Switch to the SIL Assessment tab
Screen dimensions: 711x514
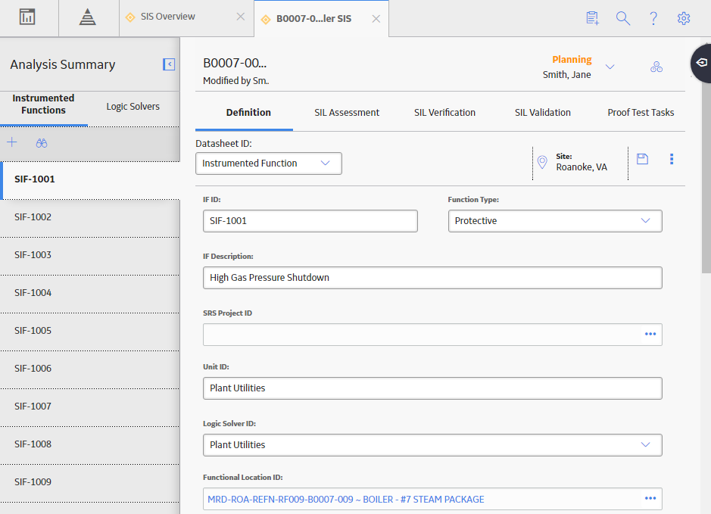click(347, 112)
